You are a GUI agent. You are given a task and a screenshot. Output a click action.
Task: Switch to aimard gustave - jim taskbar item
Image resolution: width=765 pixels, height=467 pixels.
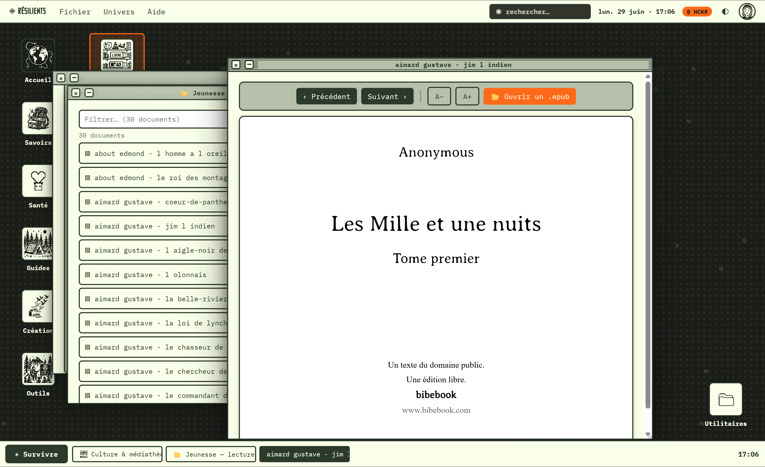coord(304,454)
